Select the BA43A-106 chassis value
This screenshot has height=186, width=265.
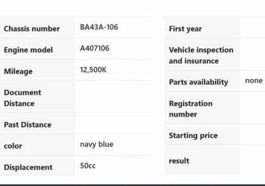coord(99,27)
